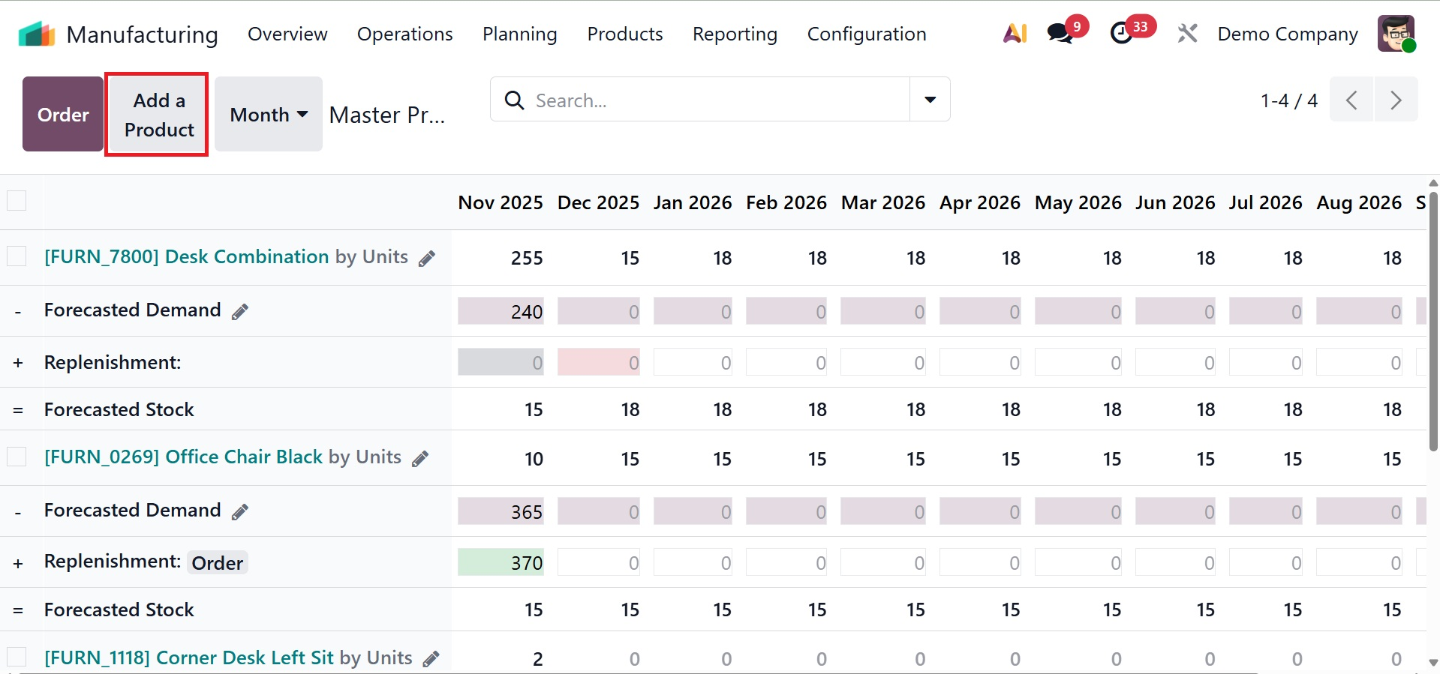Click the user avatar picture
Screen dimensions: 1440x674
(1395, 34)
